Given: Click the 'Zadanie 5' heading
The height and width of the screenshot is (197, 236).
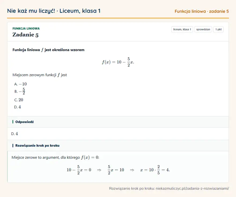Looking at the screenshot, I should (25, 35).
